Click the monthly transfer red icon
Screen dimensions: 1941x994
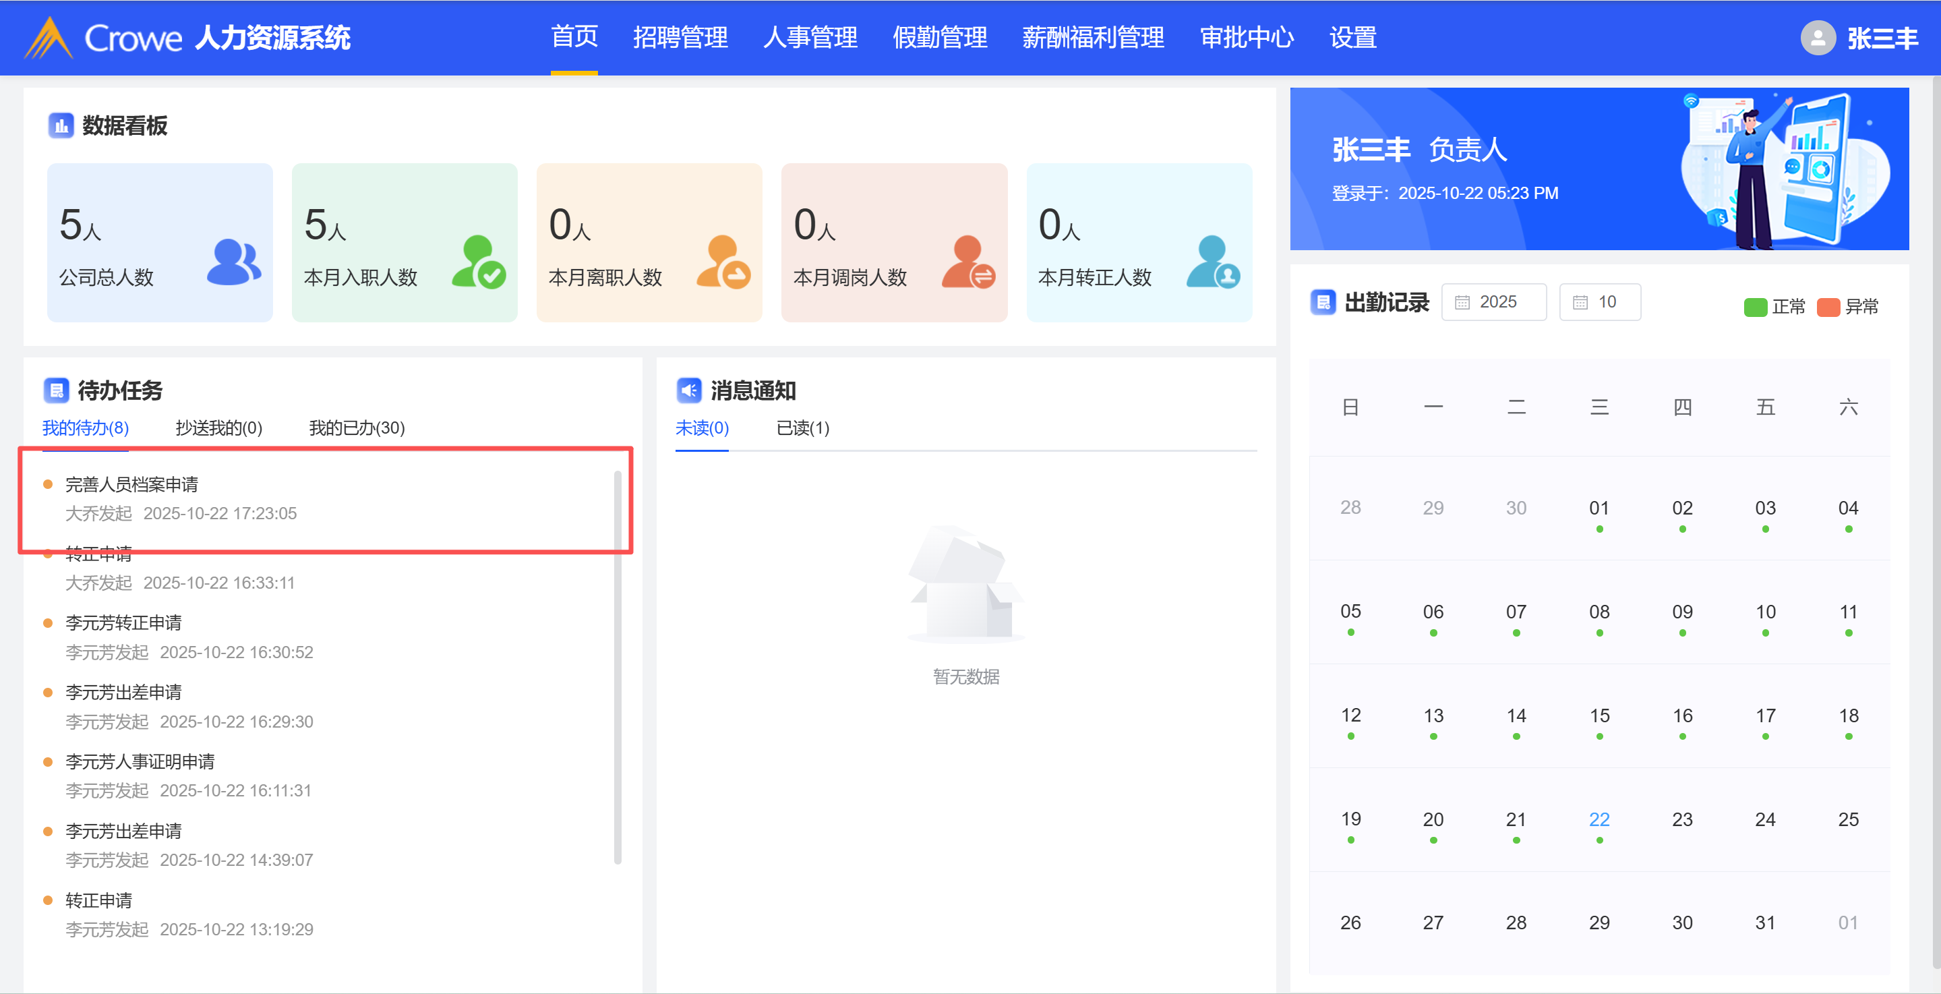tap(968, 262)
